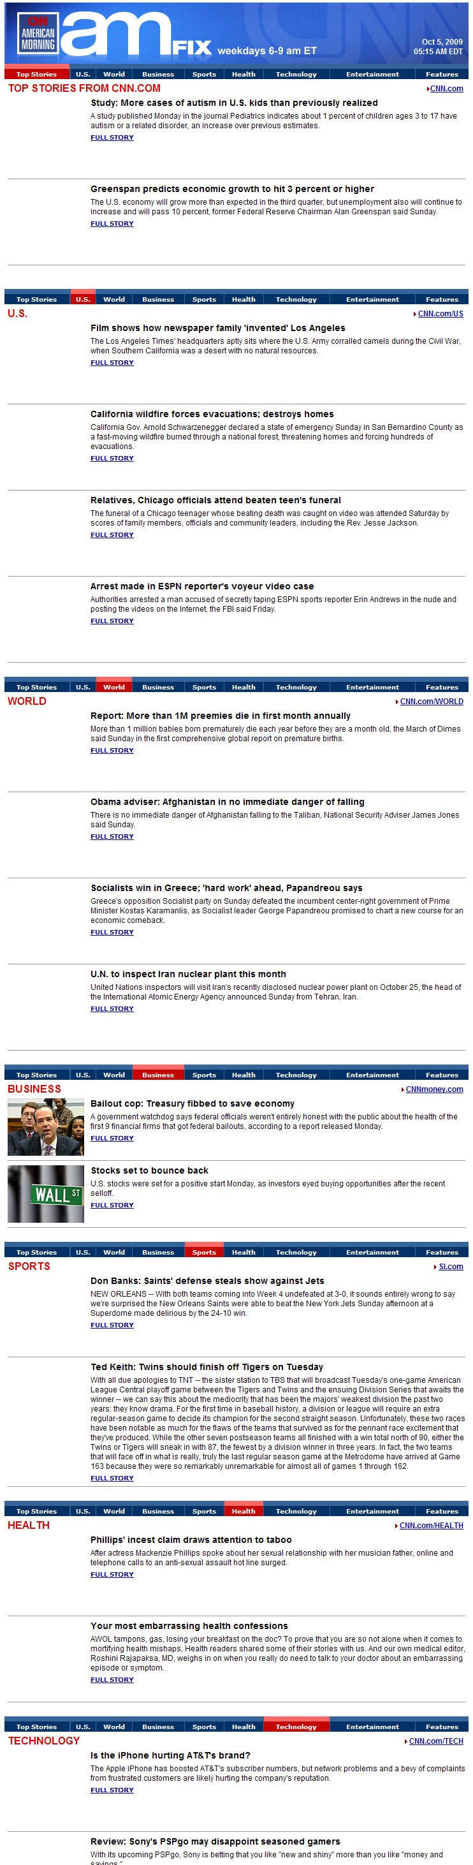Open the CNN.com link beside Top Stories heading
The height and width of the screenshot is (1865, 473).
pos(446,88)
